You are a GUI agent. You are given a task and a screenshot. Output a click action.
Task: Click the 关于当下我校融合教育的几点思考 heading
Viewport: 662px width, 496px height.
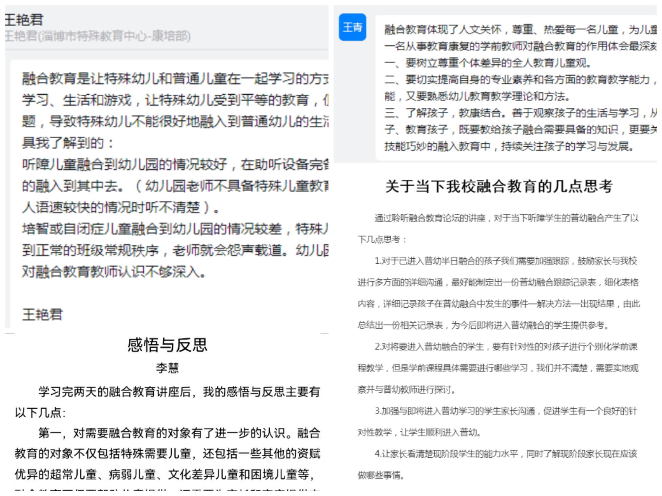(499, 186)
